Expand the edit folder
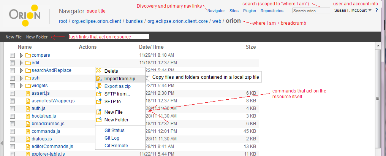This screenshot has width=386, height=156. pyautogui.click(x=21, y=63)
